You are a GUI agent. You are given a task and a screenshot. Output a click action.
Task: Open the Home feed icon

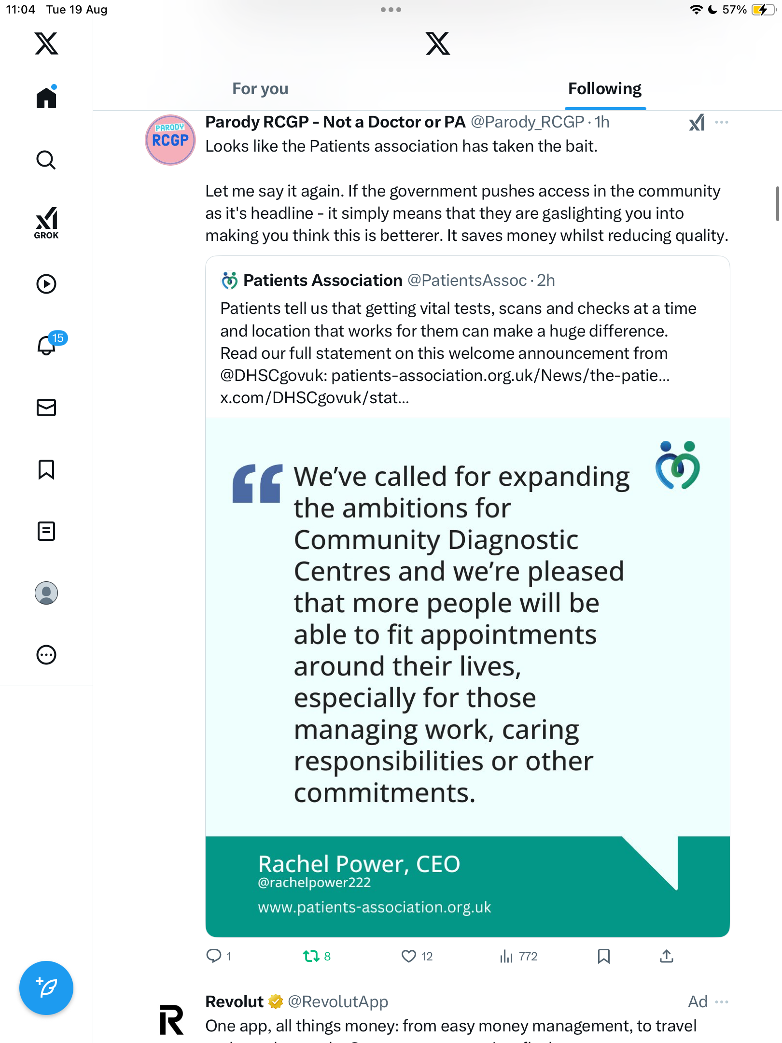46,97
